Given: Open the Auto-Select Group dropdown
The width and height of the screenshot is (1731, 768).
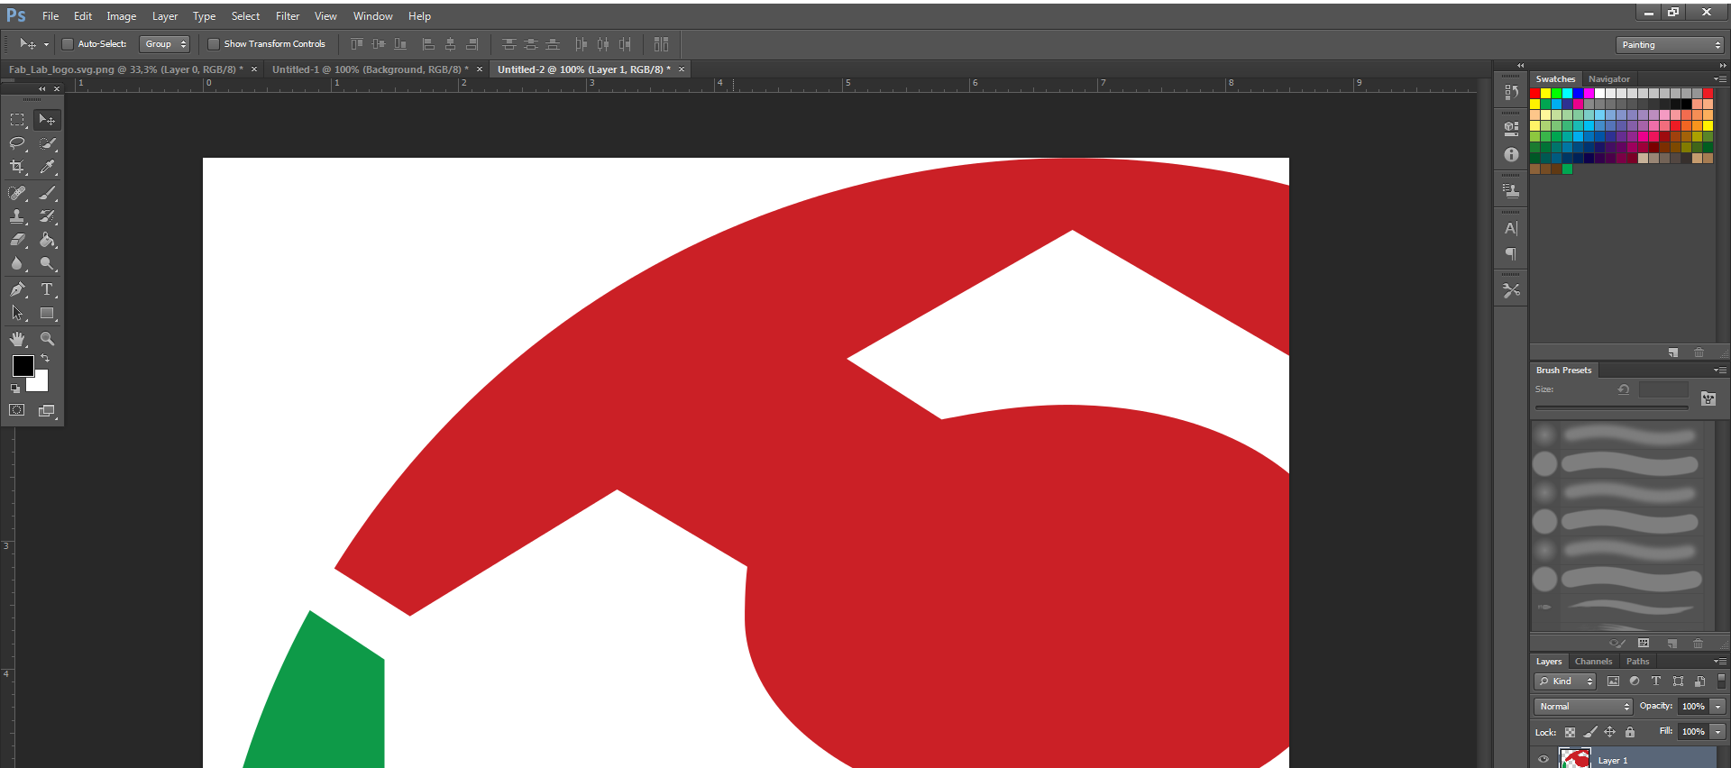Looking at the screenshot, I should (x=164, y=44).
